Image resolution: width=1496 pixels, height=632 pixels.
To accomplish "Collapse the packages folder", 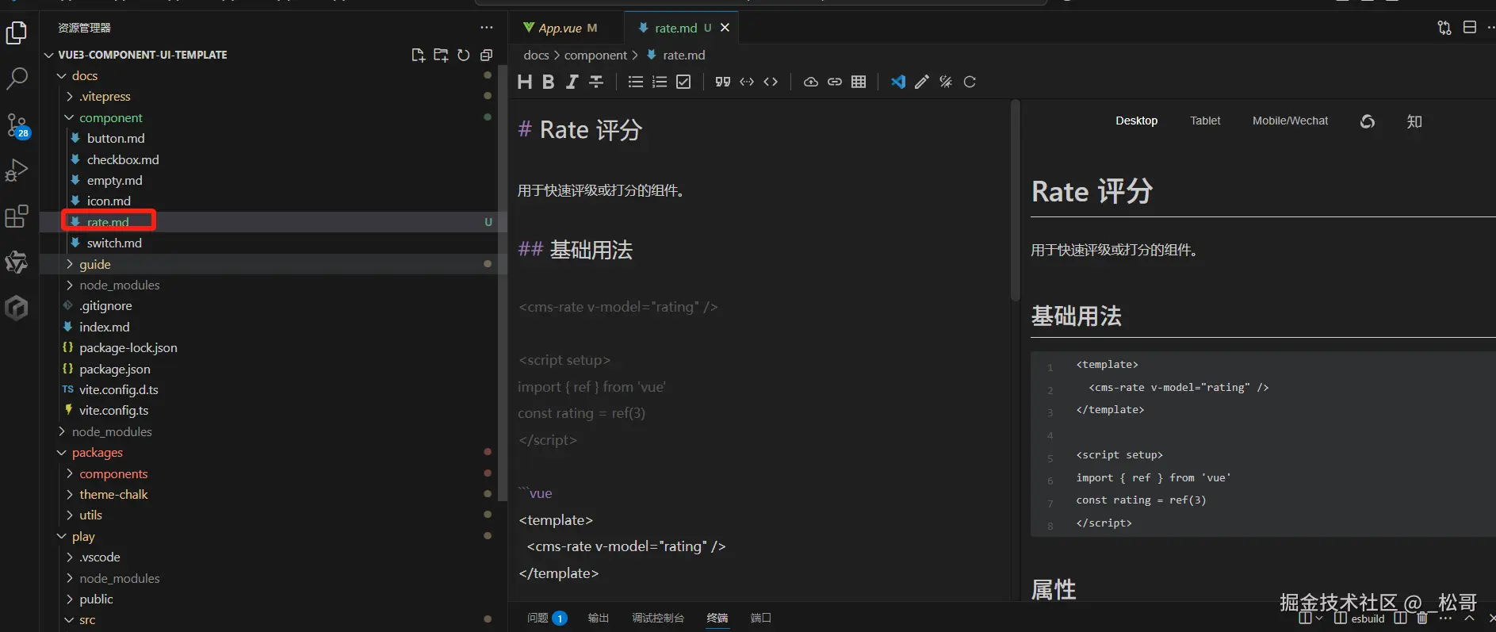I will tap(97, 452).
